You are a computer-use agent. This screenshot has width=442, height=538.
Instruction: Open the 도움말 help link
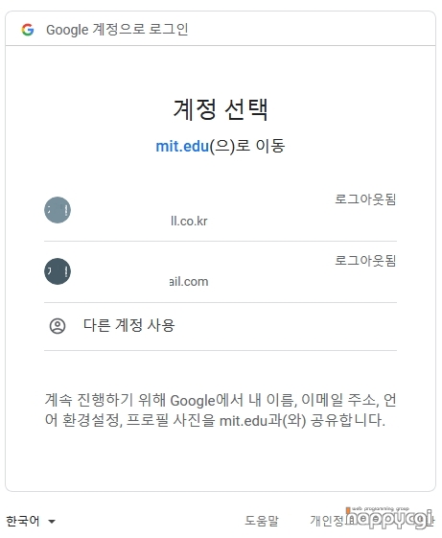[262, 521]
